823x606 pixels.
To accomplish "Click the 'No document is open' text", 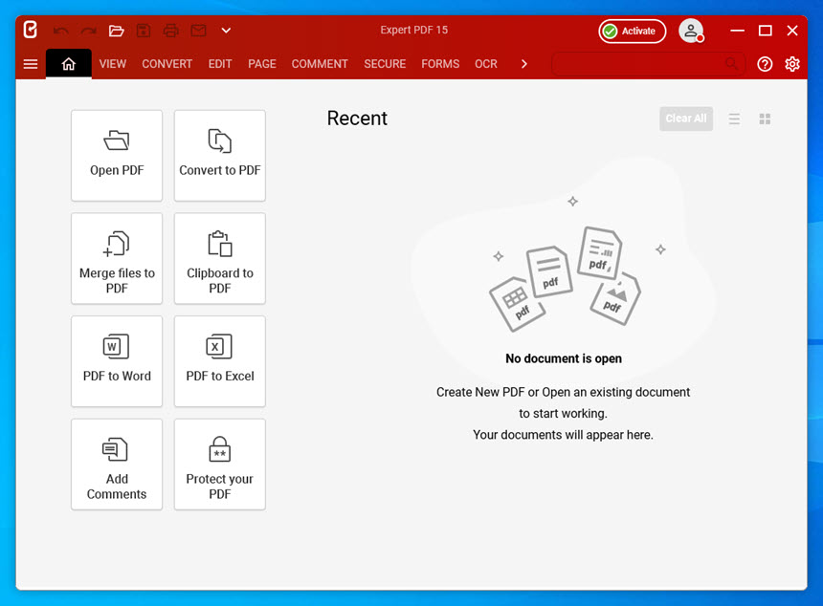I will tap(564, 358).
